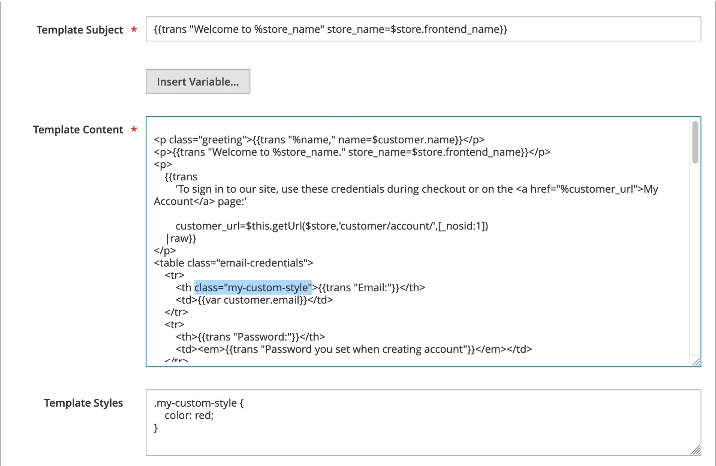Click the Template Subject label
Viewport: 716px width, 466px height.
[x=80, y=30]
